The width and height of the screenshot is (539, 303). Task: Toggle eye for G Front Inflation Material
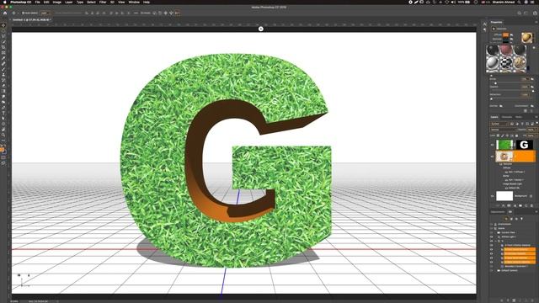coord(492,245)
